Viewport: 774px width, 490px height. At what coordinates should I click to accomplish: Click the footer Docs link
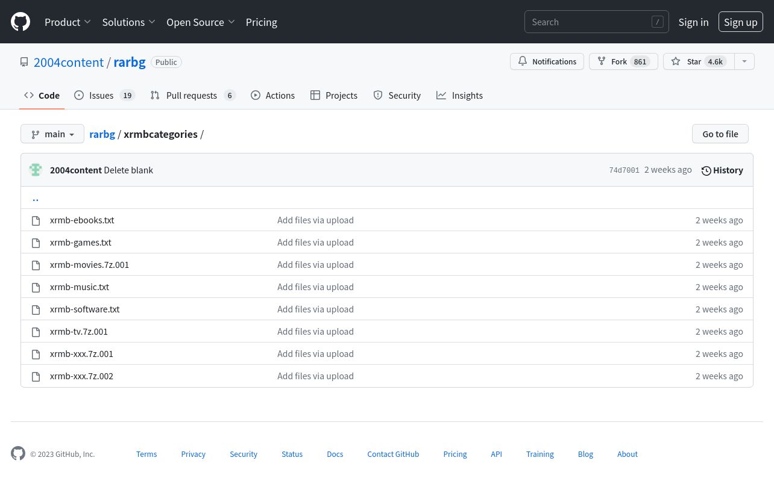pyautogui.click(x=335, y=454)
